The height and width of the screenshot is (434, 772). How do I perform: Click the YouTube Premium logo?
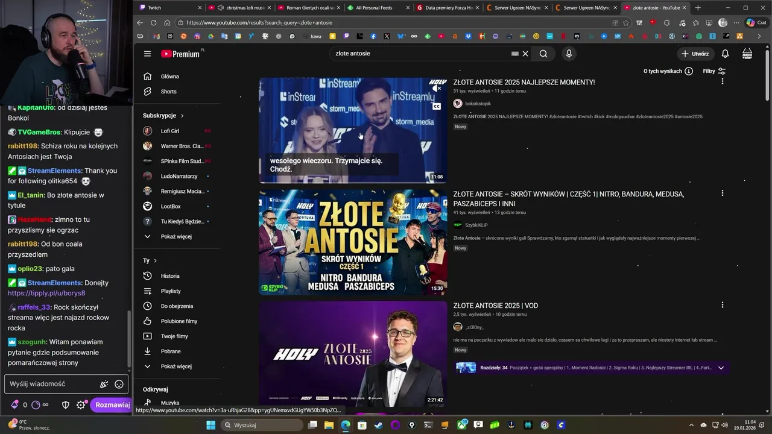pos(180,54)
